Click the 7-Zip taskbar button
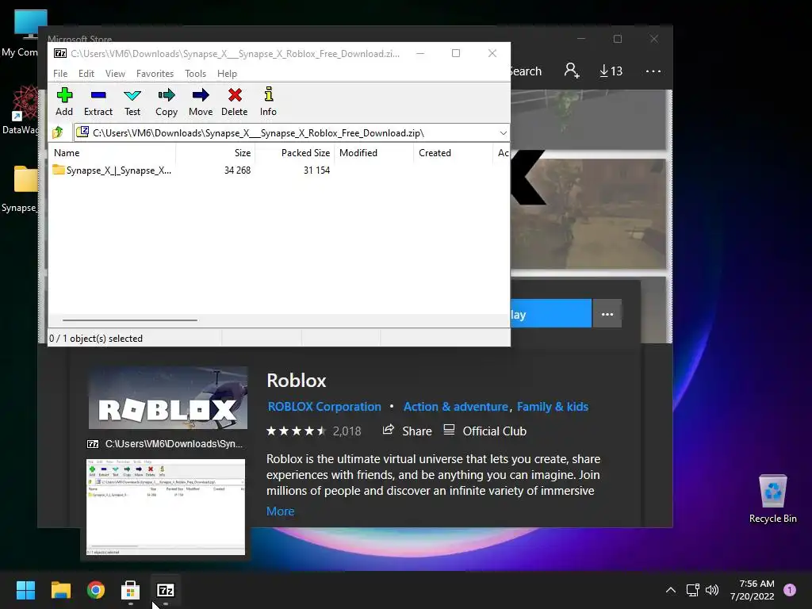The width and height of the screenshot is (812, 609). (166, 590)
